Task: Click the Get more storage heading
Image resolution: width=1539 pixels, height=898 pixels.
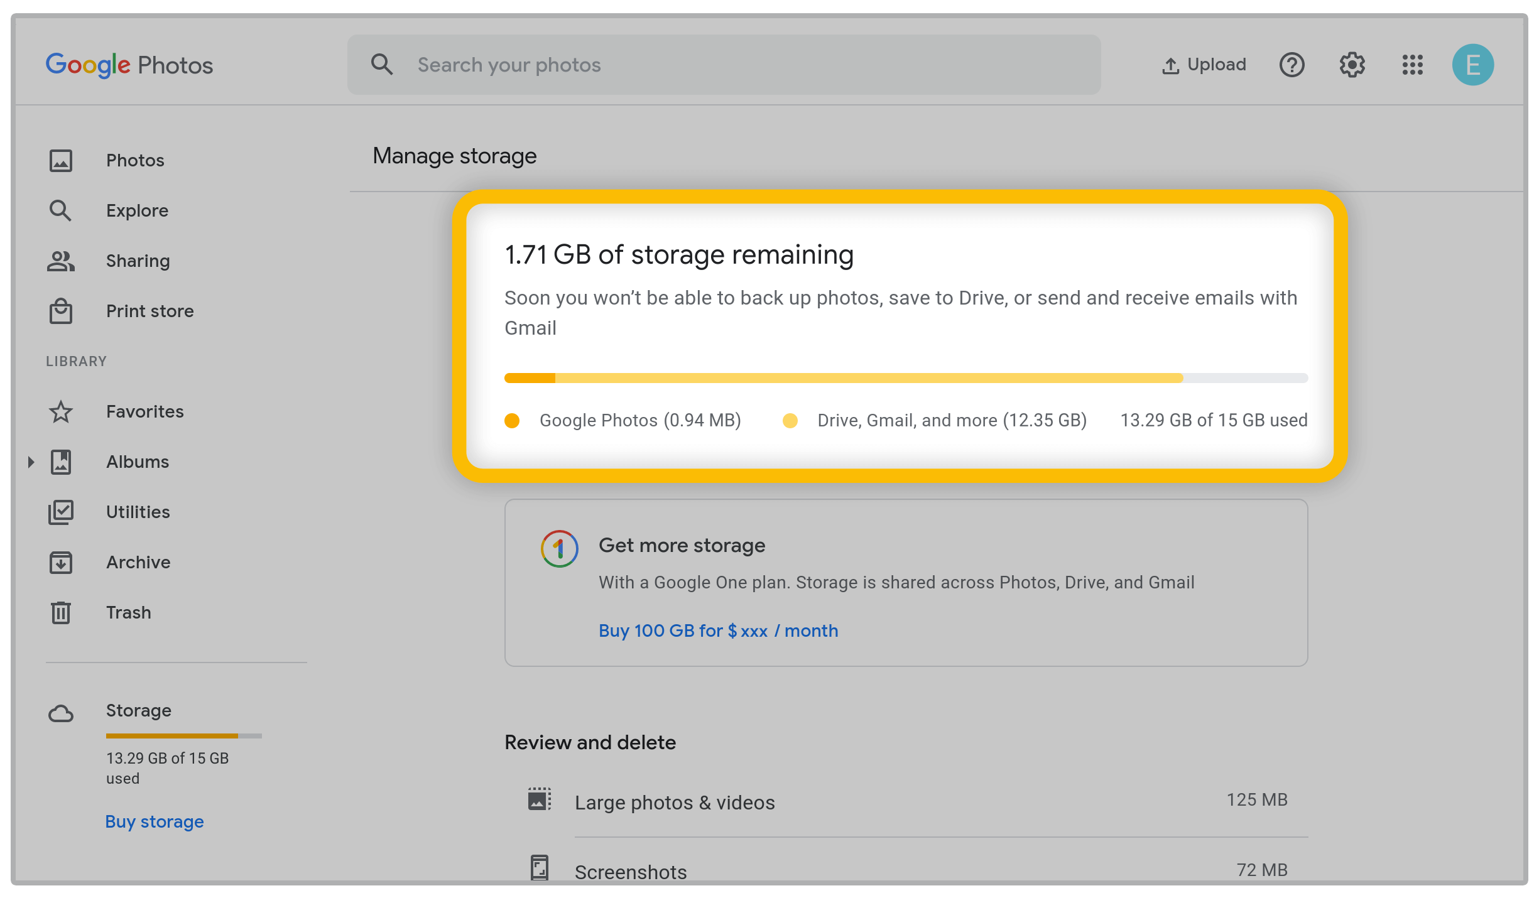Action: [x=682, y=545]
